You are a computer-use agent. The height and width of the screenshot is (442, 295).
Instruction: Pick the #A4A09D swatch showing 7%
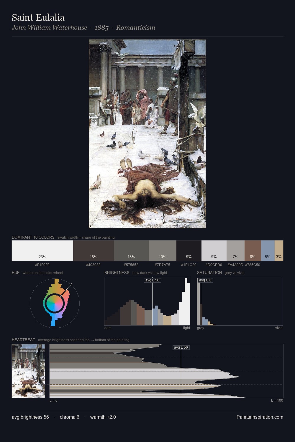click(235, 251)
